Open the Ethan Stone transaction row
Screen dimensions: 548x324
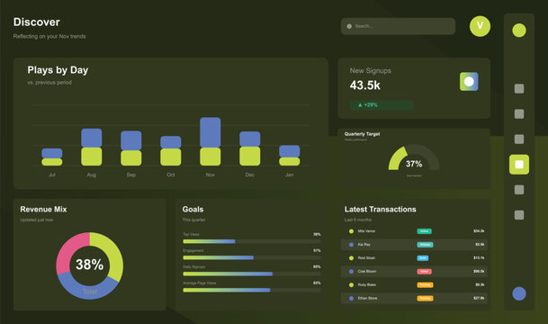pyautogui.click(x=414, y=299)
